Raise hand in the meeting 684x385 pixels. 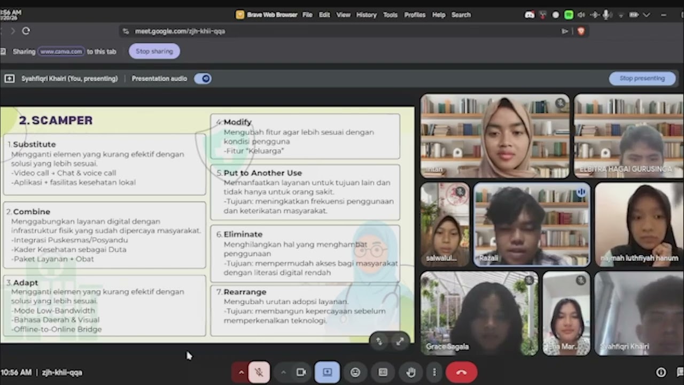coord(411,372)
